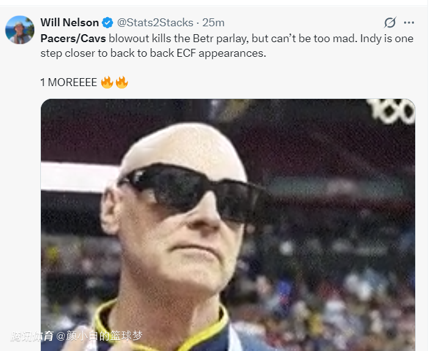Open the Grok explain-post icon
Viewport: 431px width, 351px height.
390,23
